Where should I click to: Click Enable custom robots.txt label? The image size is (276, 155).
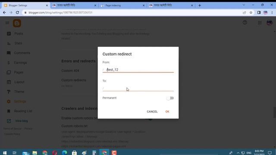click(x=79, y=118)
